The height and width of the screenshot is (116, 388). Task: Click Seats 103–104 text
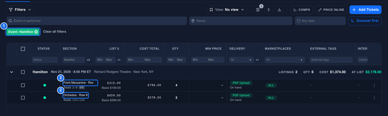[x=74, y=100]
